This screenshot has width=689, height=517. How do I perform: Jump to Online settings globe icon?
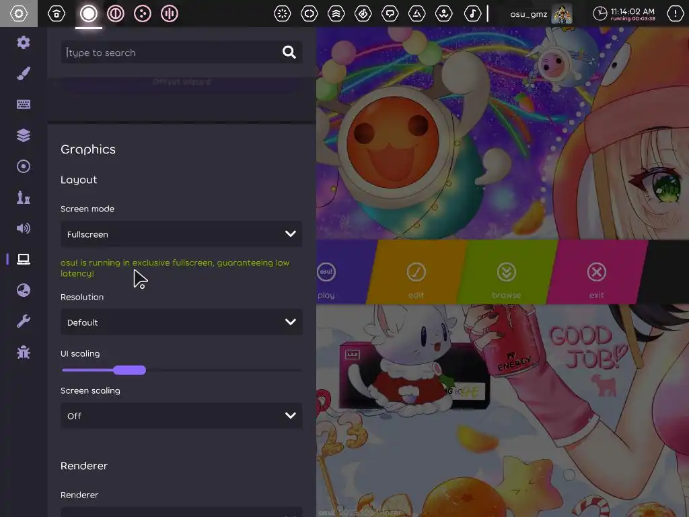tap(24, 290)
